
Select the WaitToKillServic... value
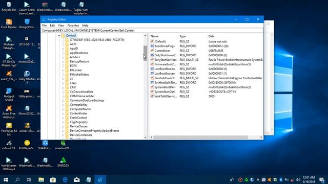[x=166, y=97]
